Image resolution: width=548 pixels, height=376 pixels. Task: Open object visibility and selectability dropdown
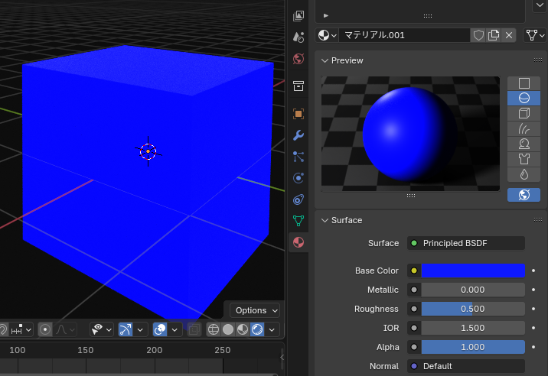point(101,329)
